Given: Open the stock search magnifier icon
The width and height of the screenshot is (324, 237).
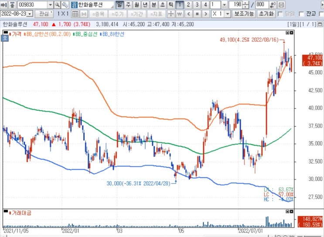Looking at the screenshot, I should click(58, 4).
